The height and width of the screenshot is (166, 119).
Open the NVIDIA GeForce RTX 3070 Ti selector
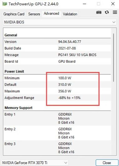pos(35,163)
